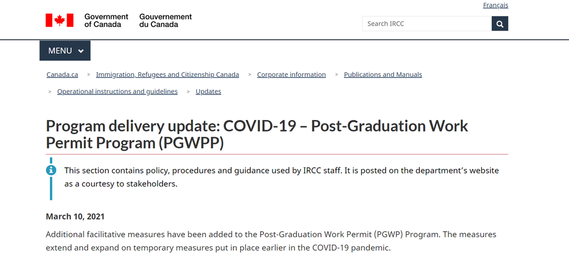Click the March 10, 2021 date heading

75,217
